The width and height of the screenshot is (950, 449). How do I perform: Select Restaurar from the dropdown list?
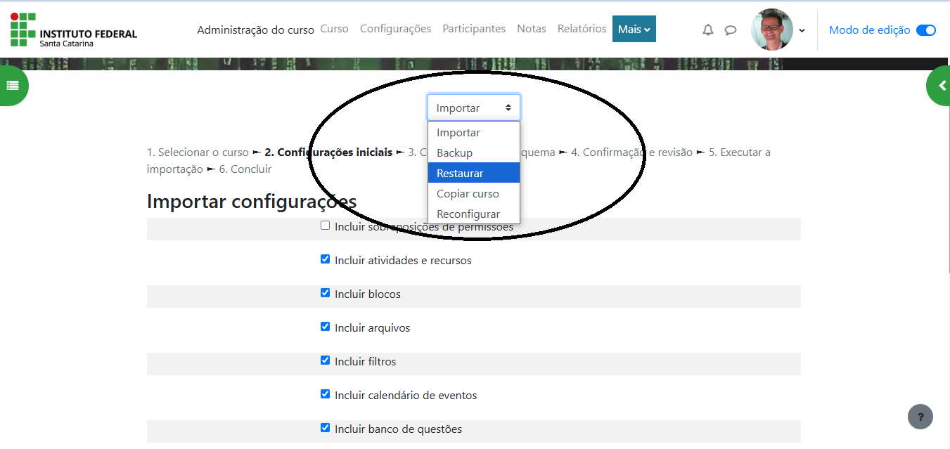click(460, 173)
